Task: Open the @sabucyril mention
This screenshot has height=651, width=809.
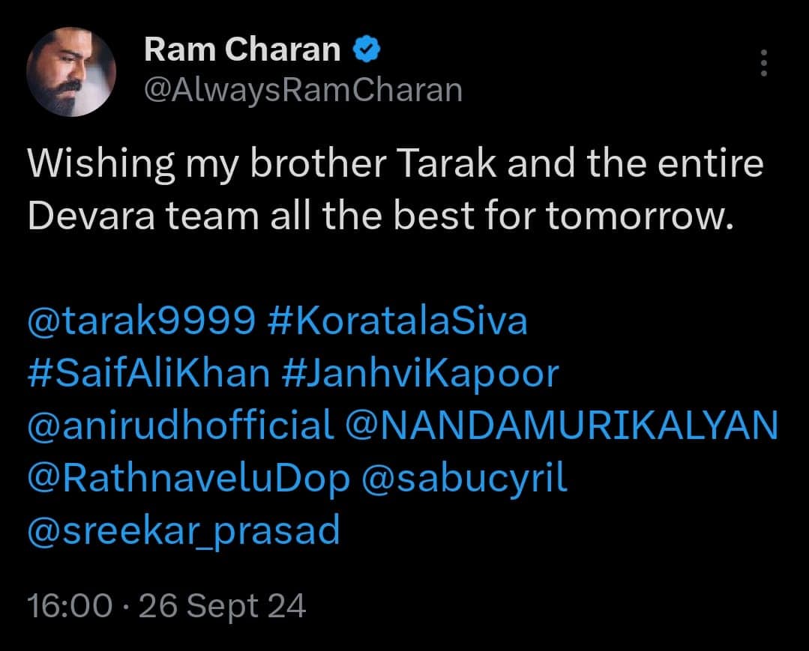Action: 464,479
